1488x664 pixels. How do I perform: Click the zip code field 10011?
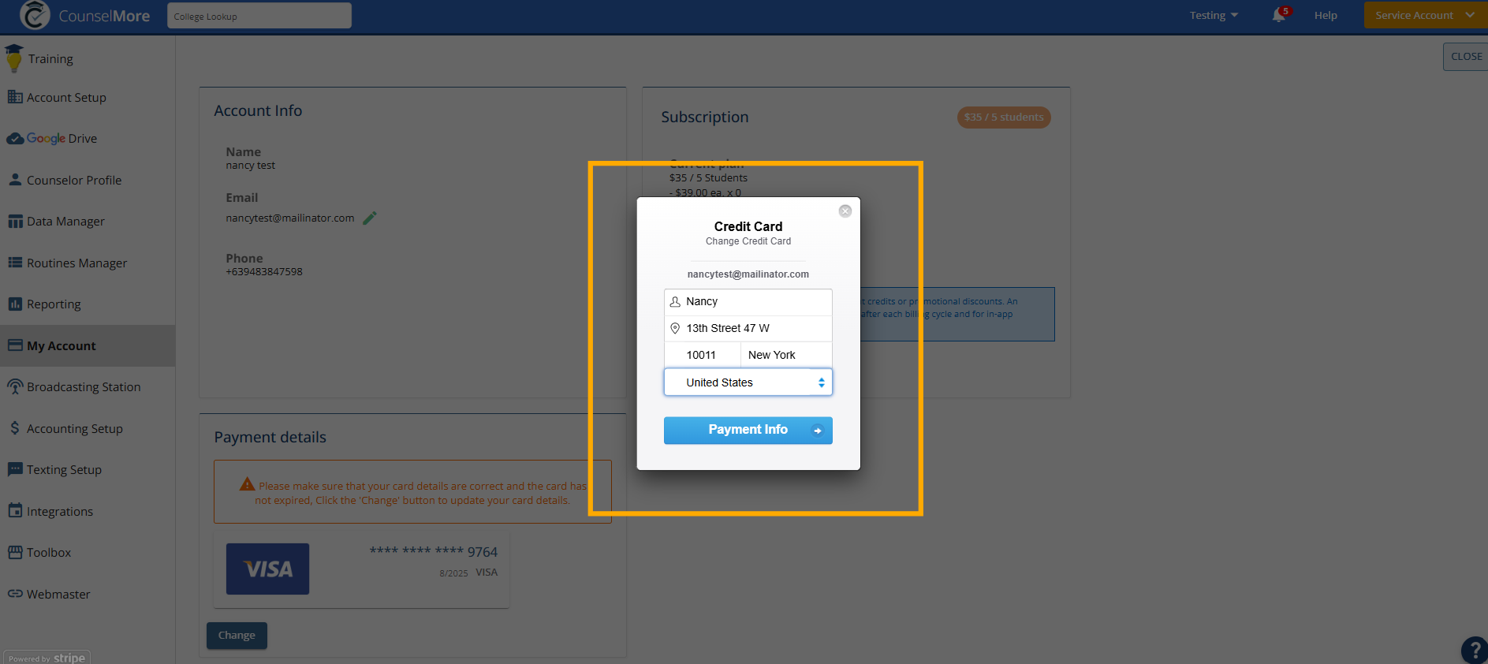click(x=703, y=355)
